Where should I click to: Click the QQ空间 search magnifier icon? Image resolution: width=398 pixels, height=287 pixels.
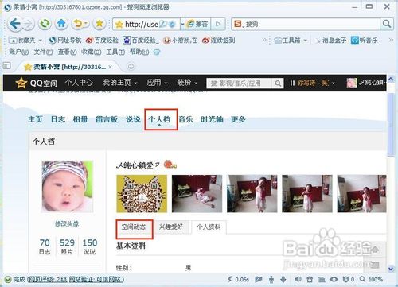point(278,83)
